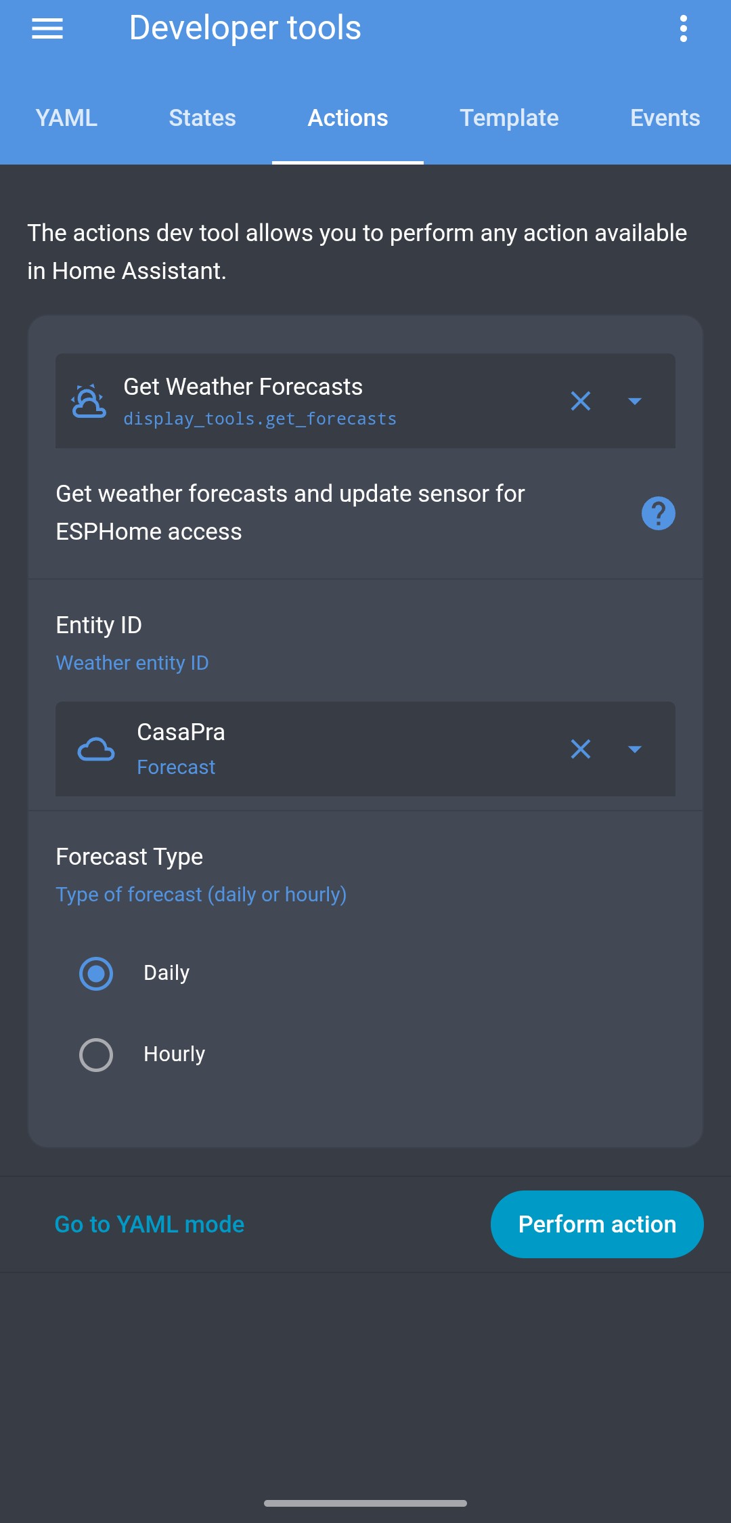The height and width of the screenshot is (1523, 731).
Task: Open the three-dot overflow menu
Action: point(684,28)
